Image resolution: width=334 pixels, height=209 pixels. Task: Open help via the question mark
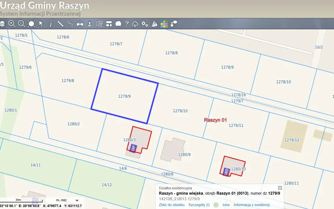[x=127, y=24]
